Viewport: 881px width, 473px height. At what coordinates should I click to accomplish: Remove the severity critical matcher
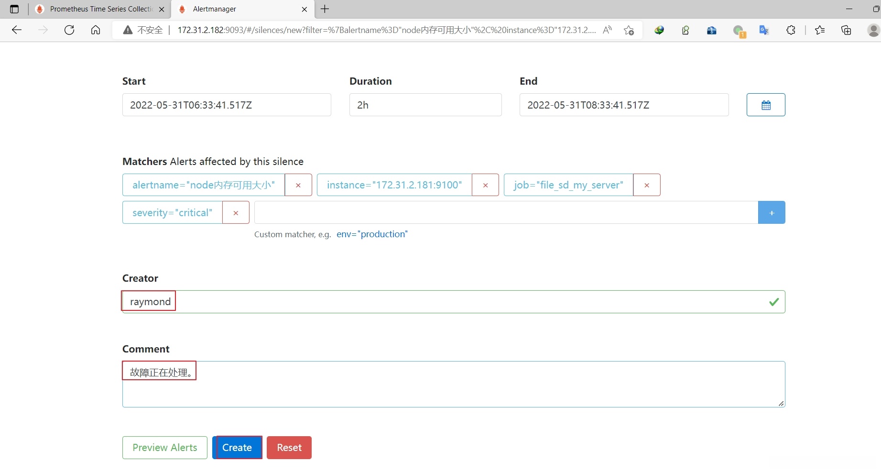point(236,213)
